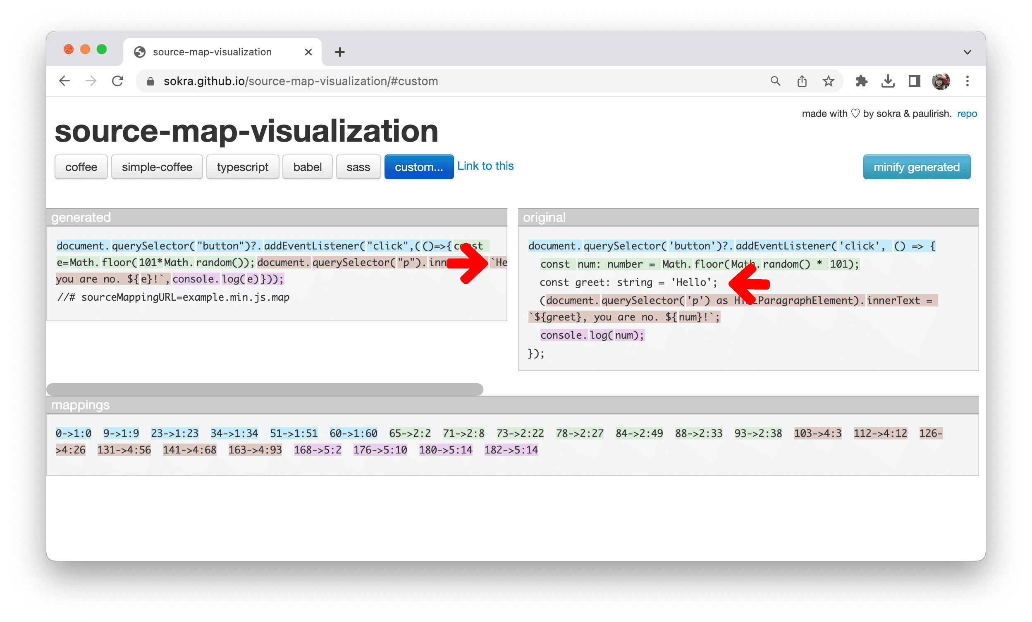This screenshot has height=622, width=1032.
Task: Click the 'babel' preset button
Action: (x=306, y=167)
